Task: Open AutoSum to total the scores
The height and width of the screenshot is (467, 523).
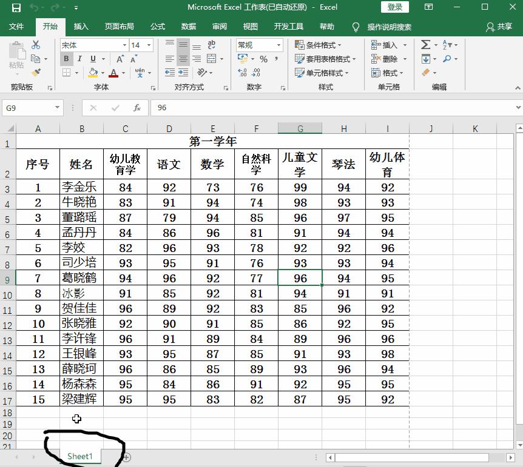Action: [425, 44]
